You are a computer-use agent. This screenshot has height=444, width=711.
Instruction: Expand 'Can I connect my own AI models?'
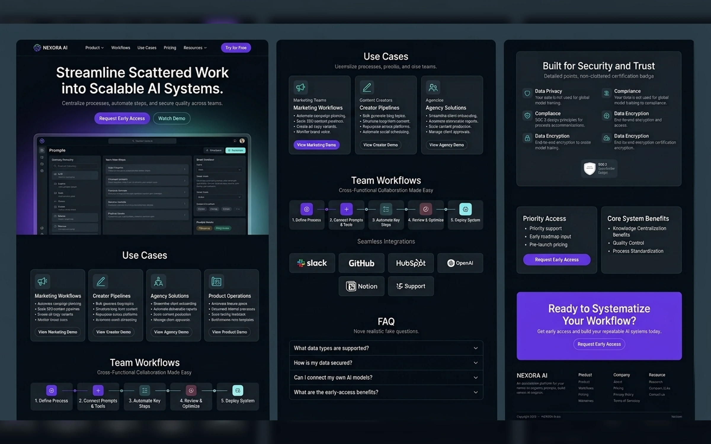[x=386, y=378]
